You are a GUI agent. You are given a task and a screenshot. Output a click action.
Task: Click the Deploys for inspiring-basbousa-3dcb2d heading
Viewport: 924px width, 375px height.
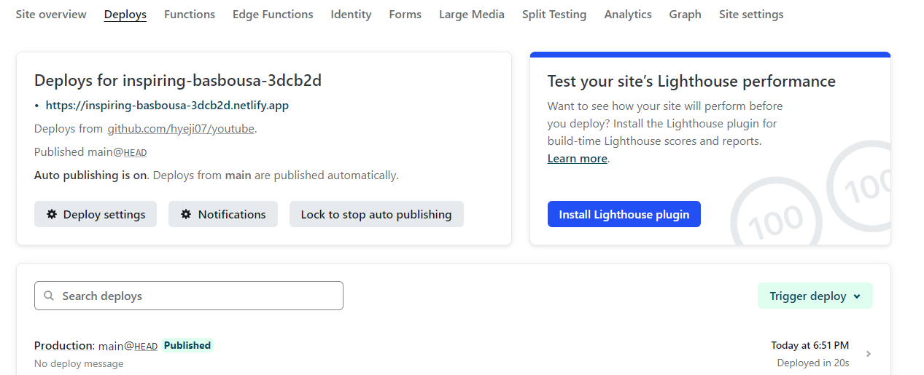click(178, 80)
